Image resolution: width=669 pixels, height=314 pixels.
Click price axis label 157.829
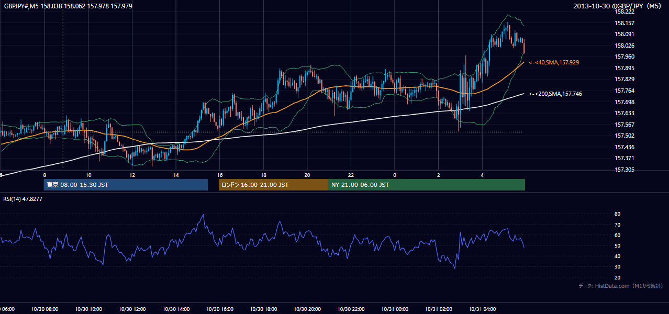click(x=625, y=79)
